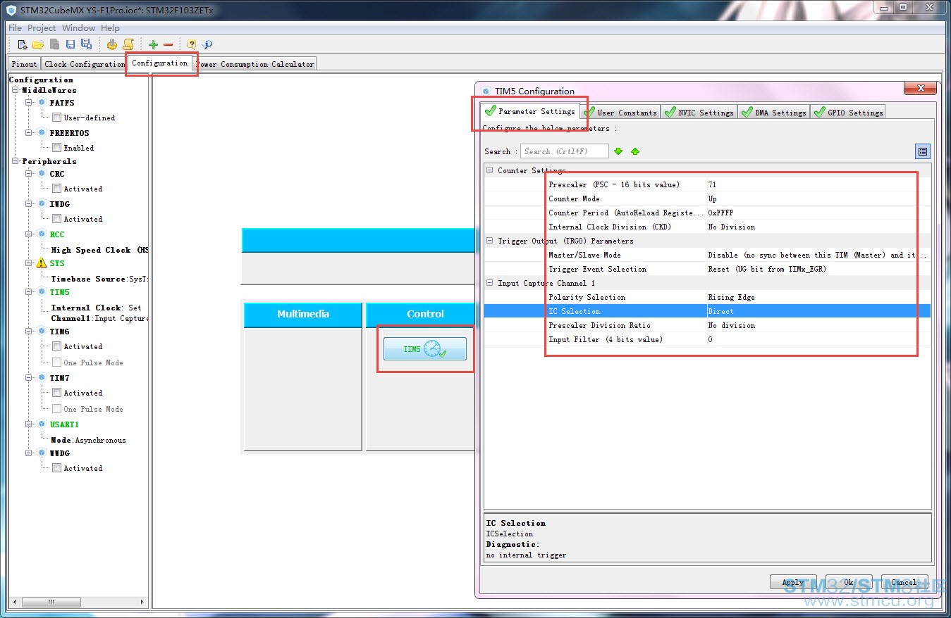The width and height of the screenshot is (951, 618).
Task: Click the green plus toolbar icon
Action: point(153,44)
